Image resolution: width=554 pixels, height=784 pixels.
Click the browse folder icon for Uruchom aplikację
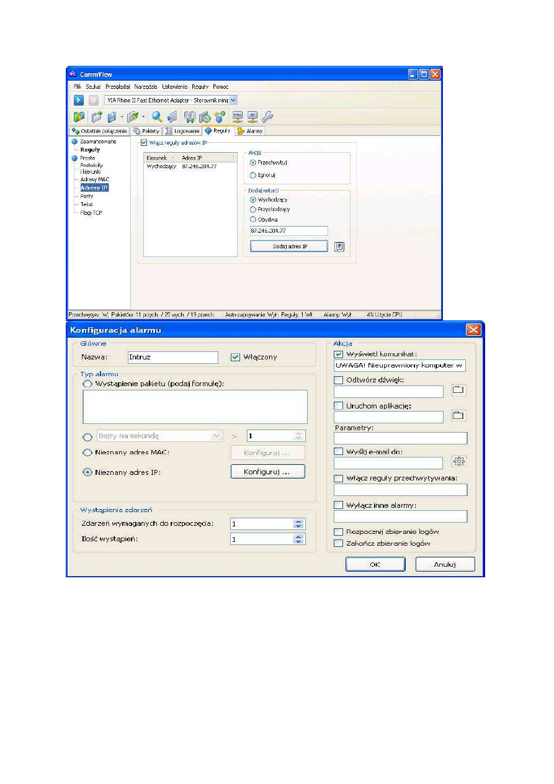(x=458, y=415)
